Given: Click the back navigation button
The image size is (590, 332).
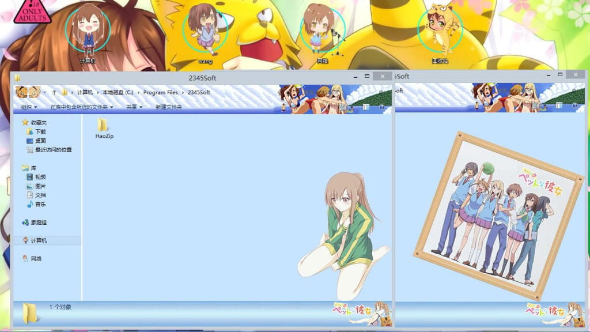Looking at the screenshot, I should 21,92.
